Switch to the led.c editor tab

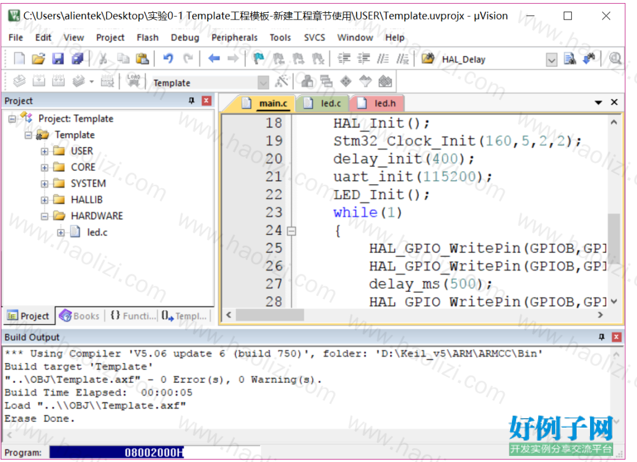324,103
